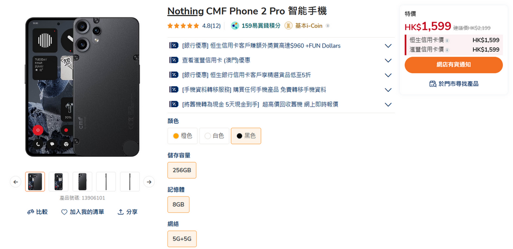Go to next thumbnail with right arrow

[x=149, y=181]
